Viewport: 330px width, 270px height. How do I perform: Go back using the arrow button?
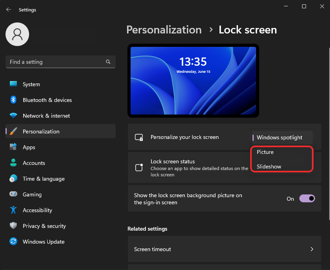pyautogui.click(x=8, y=9)
